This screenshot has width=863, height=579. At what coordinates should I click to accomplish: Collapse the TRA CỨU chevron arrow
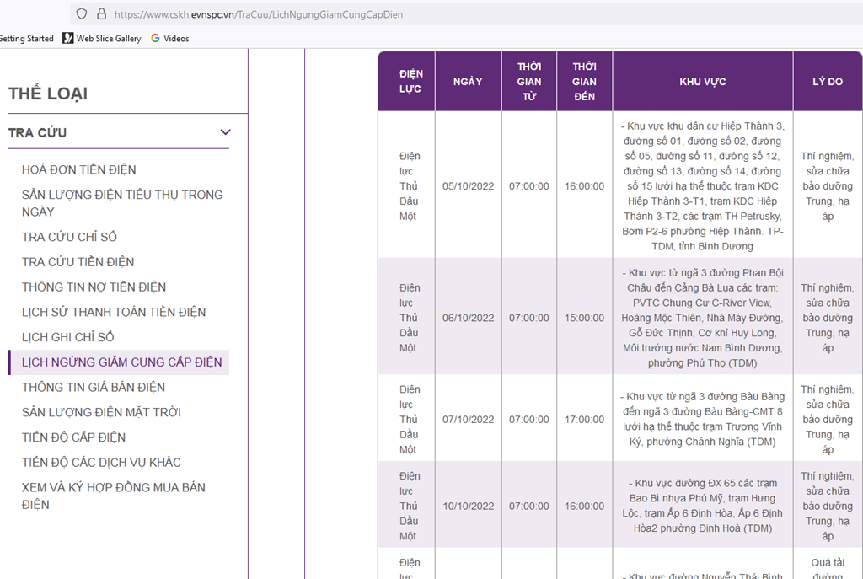225,132
